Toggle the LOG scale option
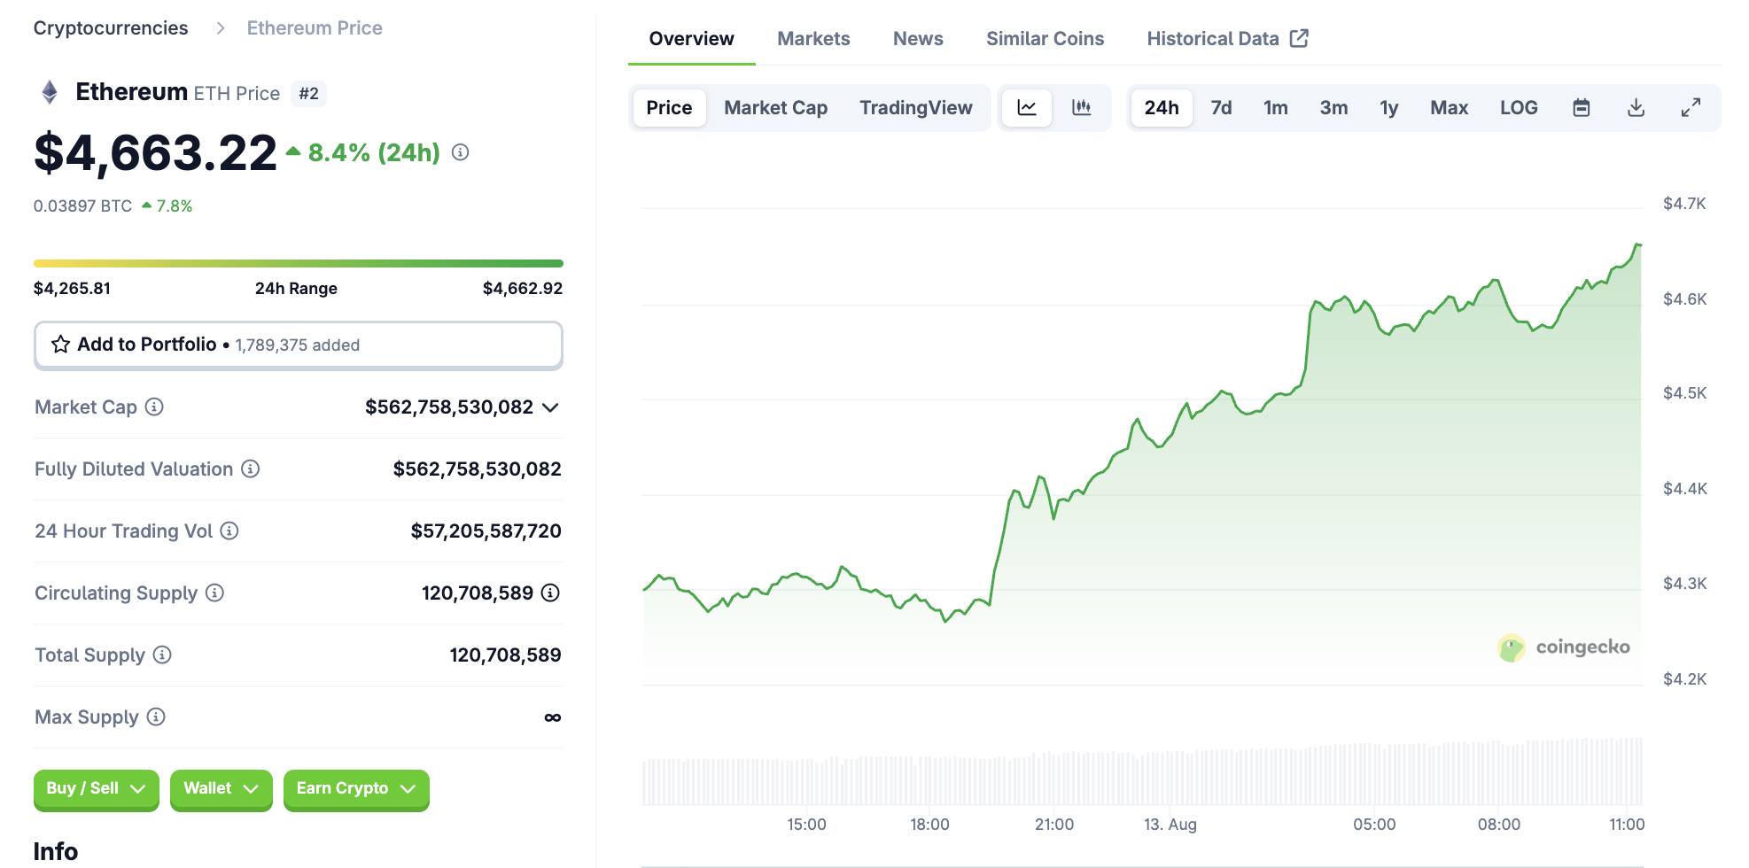The width and height of the screenshot is (1749, 868). click(1519, 108)
